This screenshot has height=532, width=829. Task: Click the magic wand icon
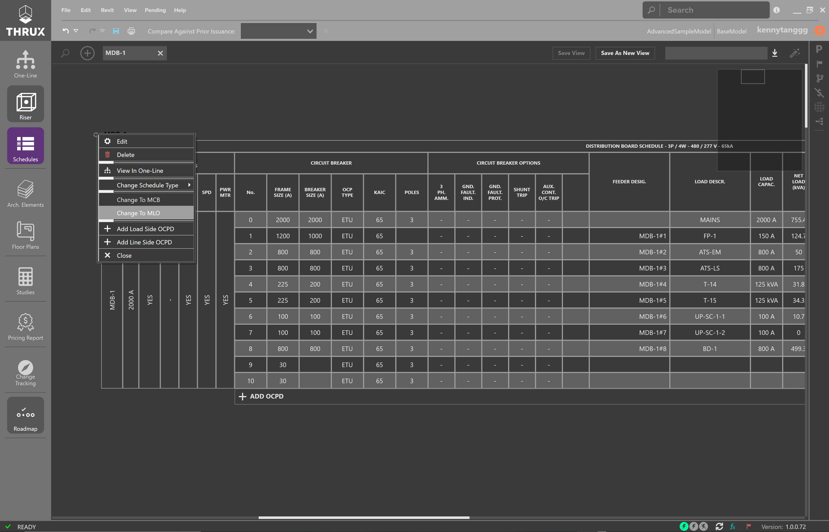pos(795,53)
